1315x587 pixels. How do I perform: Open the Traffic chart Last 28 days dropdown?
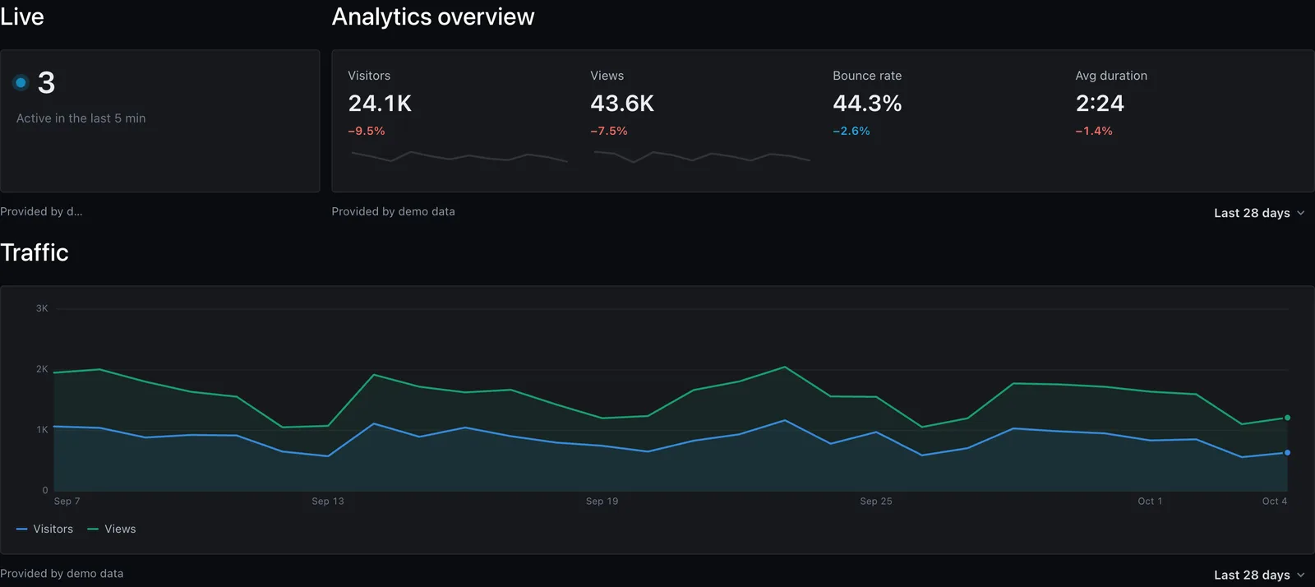1259,575
